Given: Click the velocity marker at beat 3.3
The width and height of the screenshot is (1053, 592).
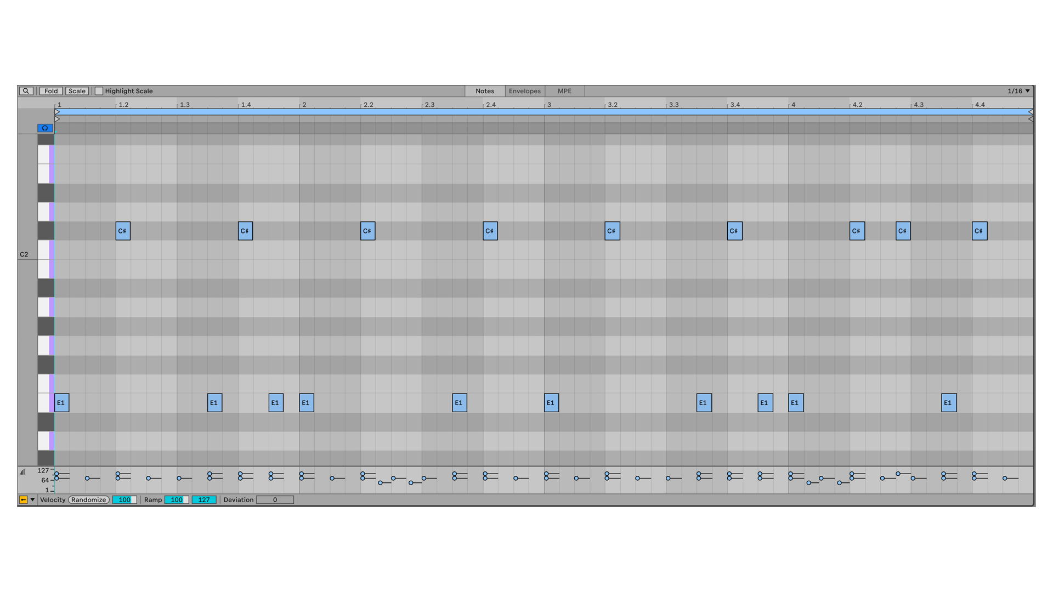Looking at the screenshot, I should tap(668, 479).
